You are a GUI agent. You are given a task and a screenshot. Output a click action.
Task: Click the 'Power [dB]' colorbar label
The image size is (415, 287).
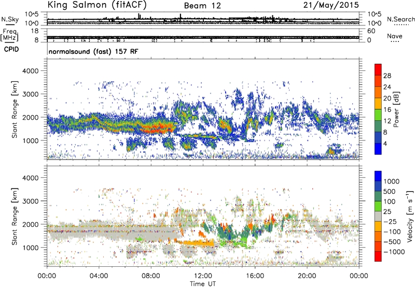pyautogui.click(x=396, y=109)
